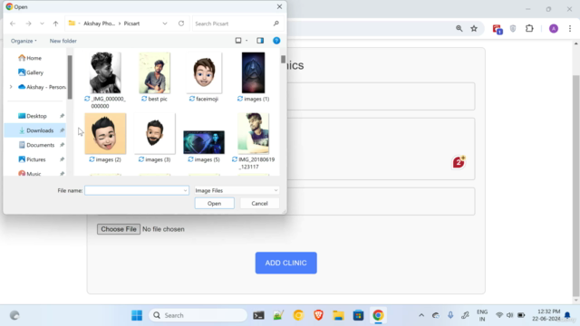Open the red extension with badge
The width and height of the screenshot is (580, 326).
(497, 29)
